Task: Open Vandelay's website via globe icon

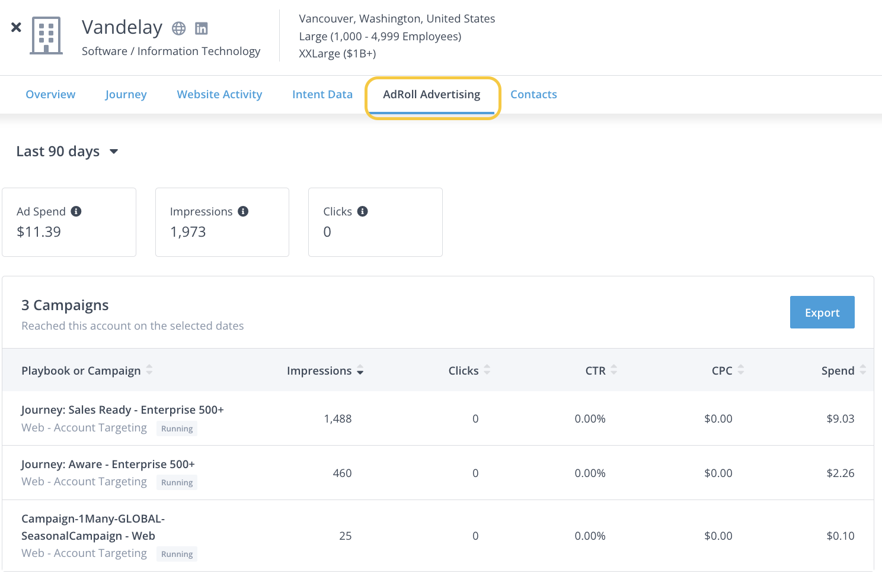Action: click(x=178, y=28)
